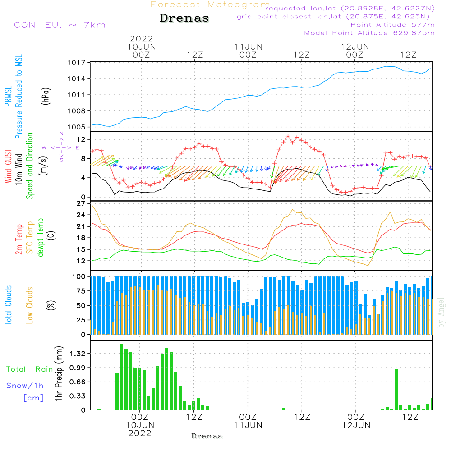
Task: Click the N-E-S-W compass rose icon
Action: [61, 147]
